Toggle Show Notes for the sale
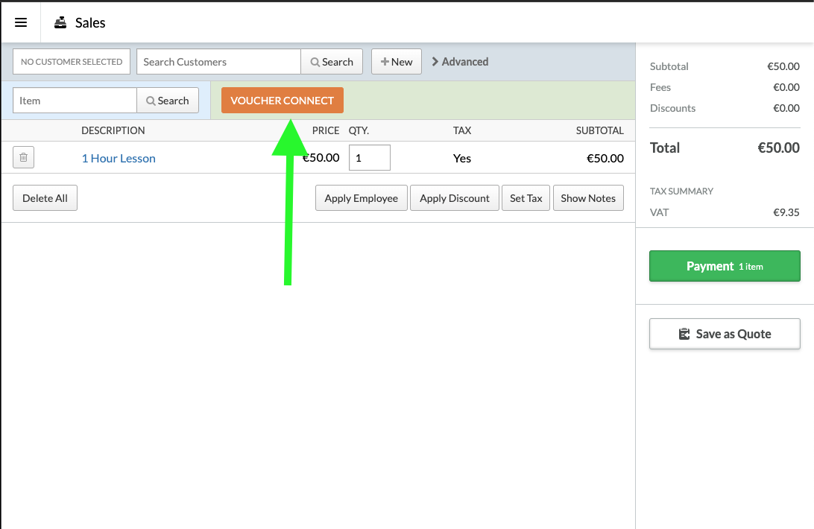Viewport: 814px width, 529px height. click(587, 198)
